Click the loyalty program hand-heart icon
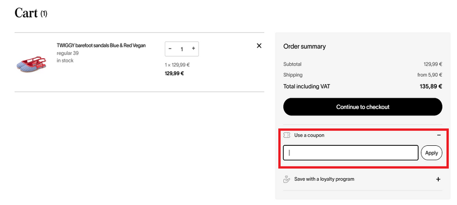The height and width of the screenshot is (205, 457). point(287,179)
